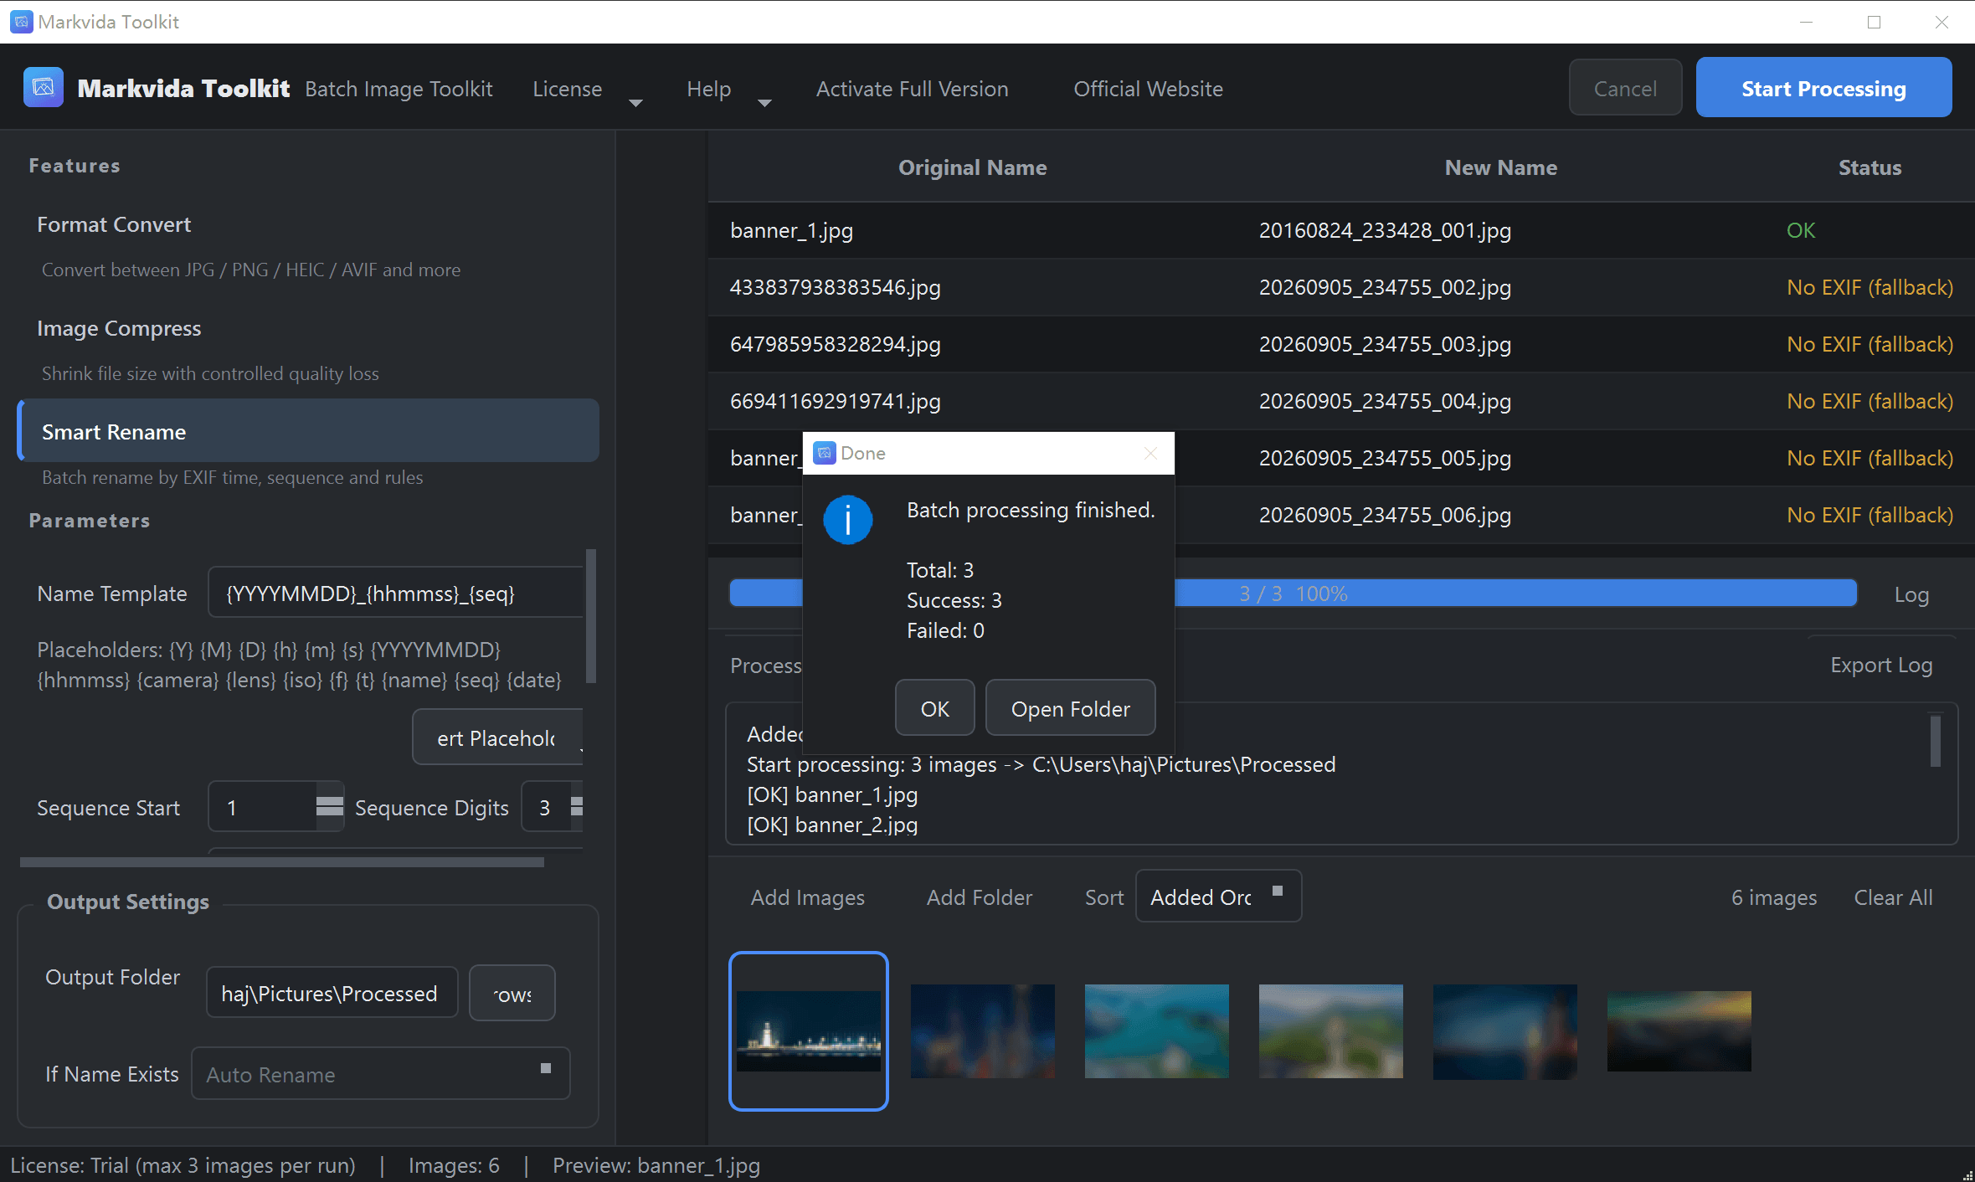Select the sixth thumbnail, sunset image
This screenshot has width=1975, height=1182.
click(x=1679, y=1030)
